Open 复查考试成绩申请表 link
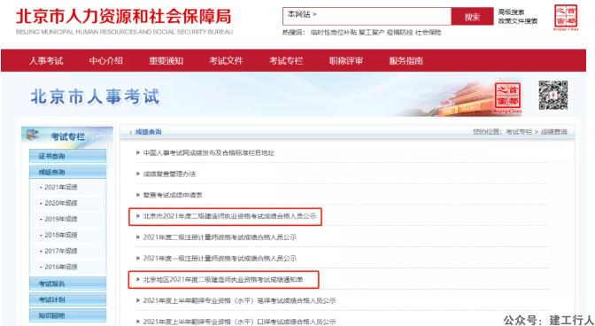The height and width of the screenshot is (326, 595). point(173,195)
